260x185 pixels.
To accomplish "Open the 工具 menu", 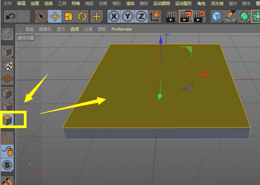I will 62,3.
